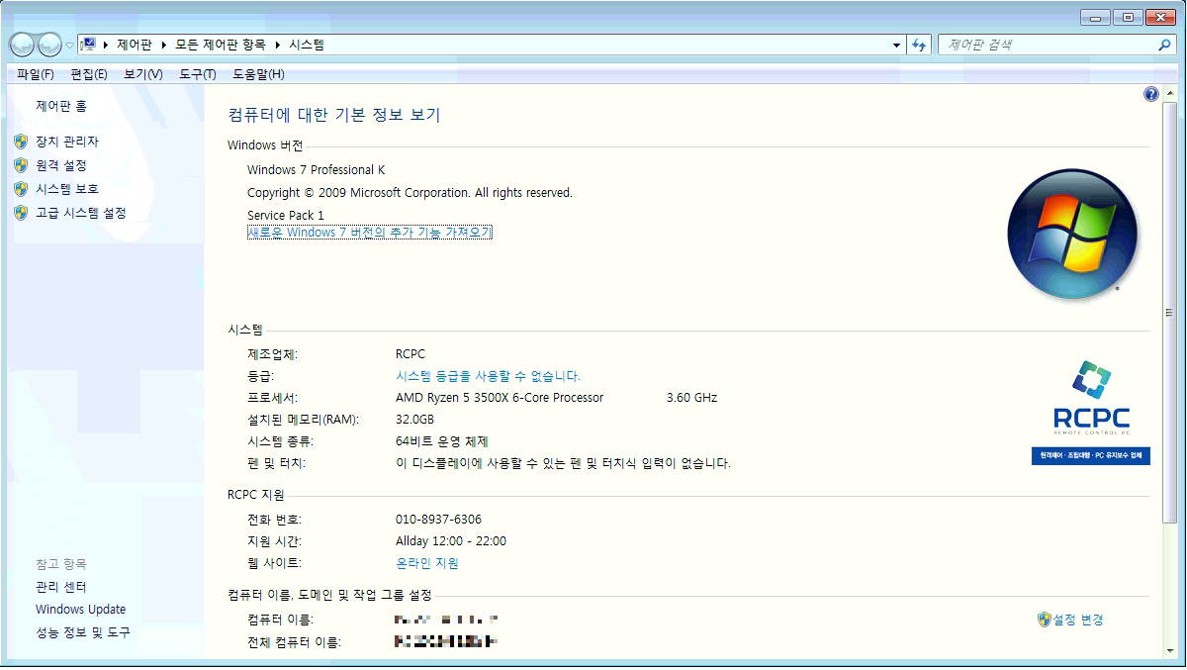
Task: Click the Windows 7 logo image
Action: [1072, 235]
